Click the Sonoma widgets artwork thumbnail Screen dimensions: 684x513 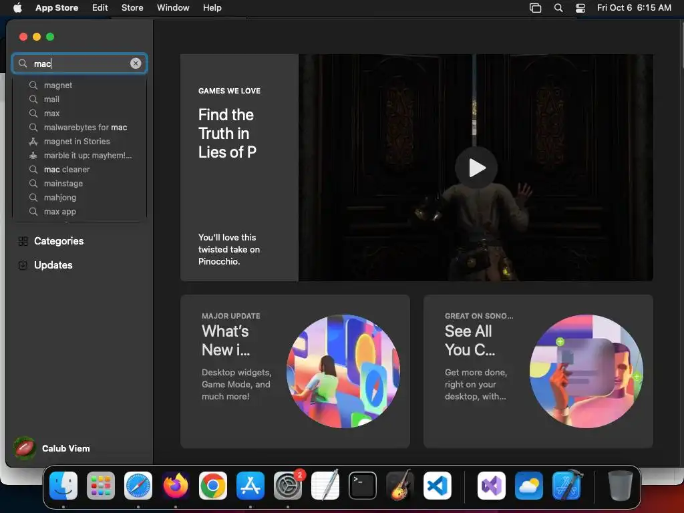point(586,371)
